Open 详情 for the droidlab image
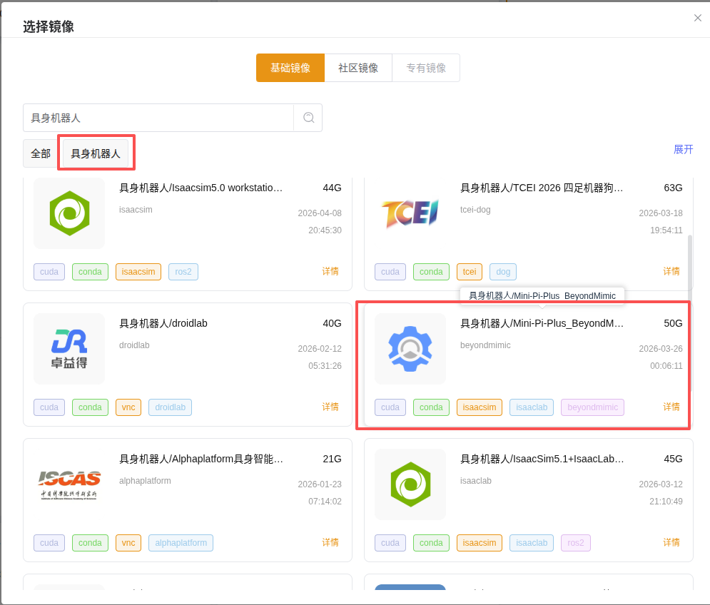Image resolution: width=710 pixels, height=605 pixels. (x=330, y=407)
